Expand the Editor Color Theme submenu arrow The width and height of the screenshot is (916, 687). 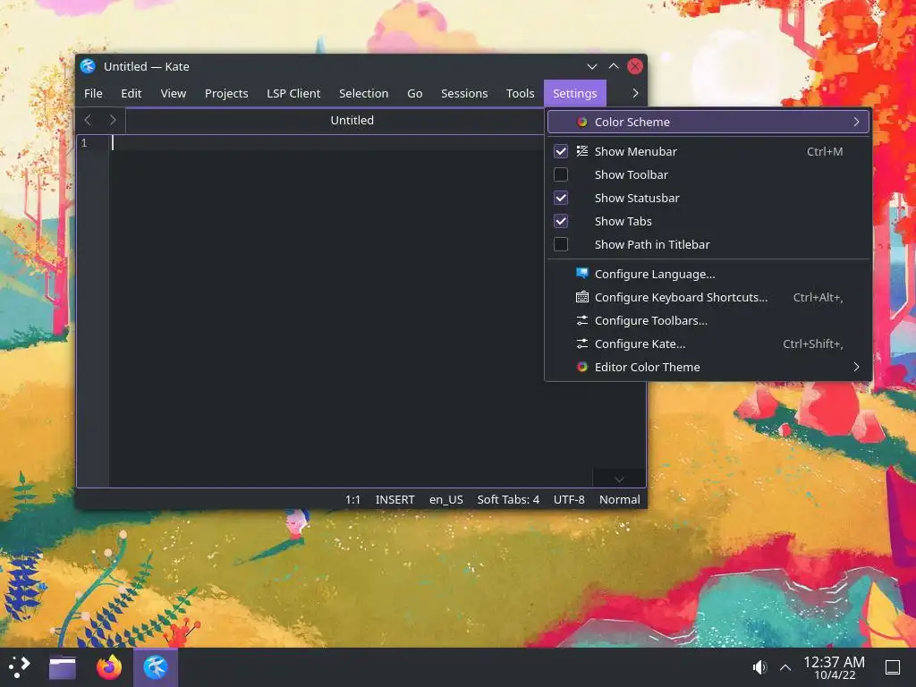coord(856,367)
